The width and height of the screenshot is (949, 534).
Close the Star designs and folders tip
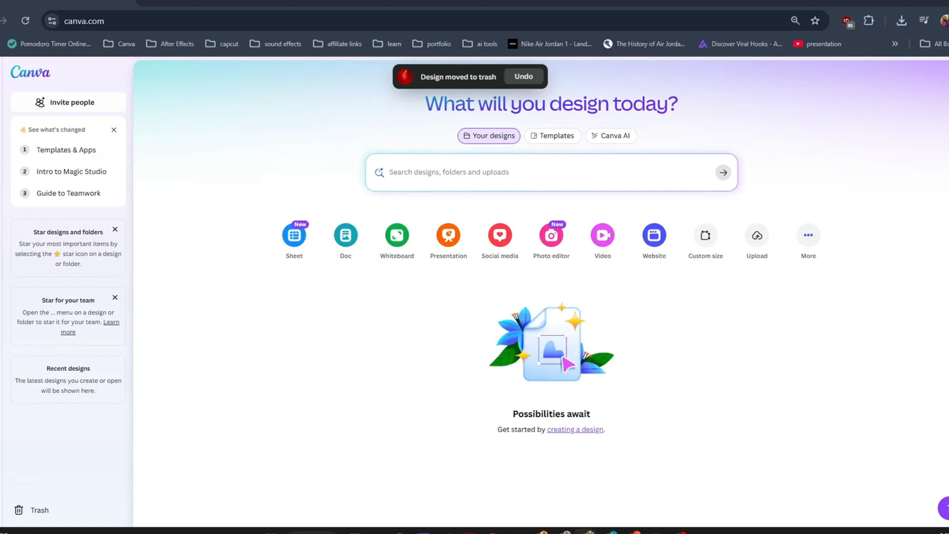(115, 230)
